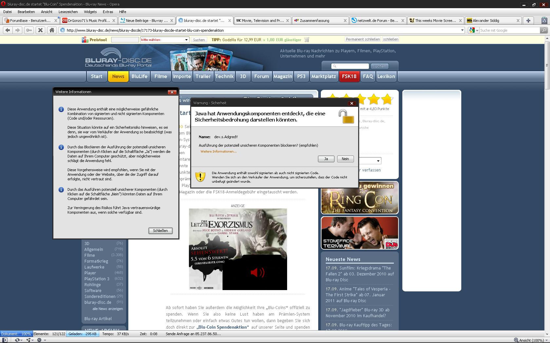Open the Datei menu

[8, 12]
